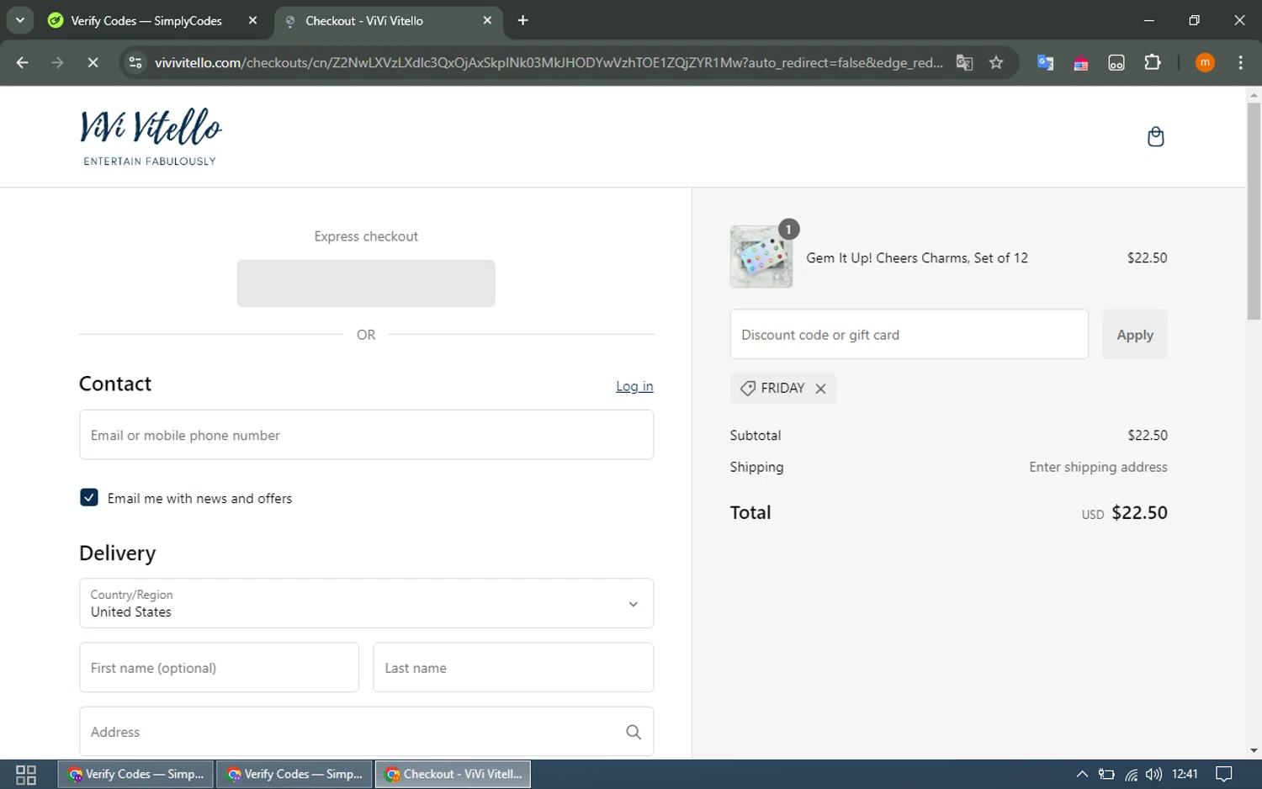Viewport: 1262px width, 789px height.
Task: Click the Gem It Up! Cheers Charms thumbnail
Action: click(761, 257)
